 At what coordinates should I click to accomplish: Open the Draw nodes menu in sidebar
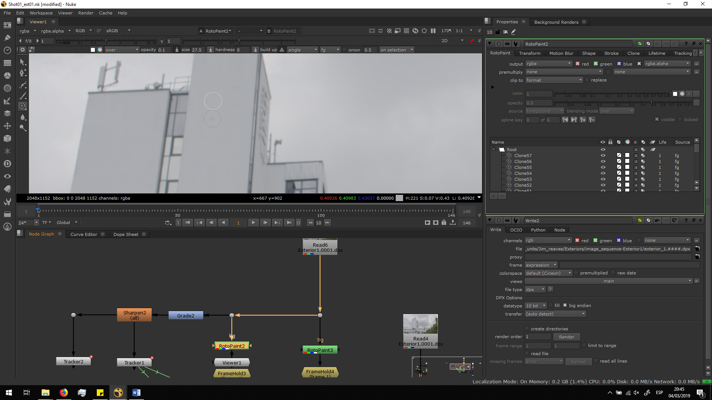(x=7, y=37)
